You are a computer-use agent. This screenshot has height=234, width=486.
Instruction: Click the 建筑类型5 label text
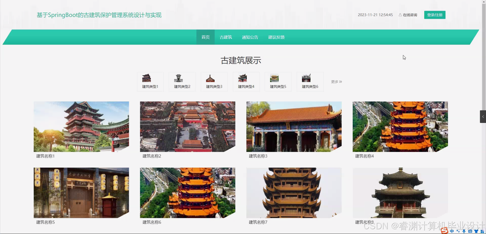click(x=278, y=87)
